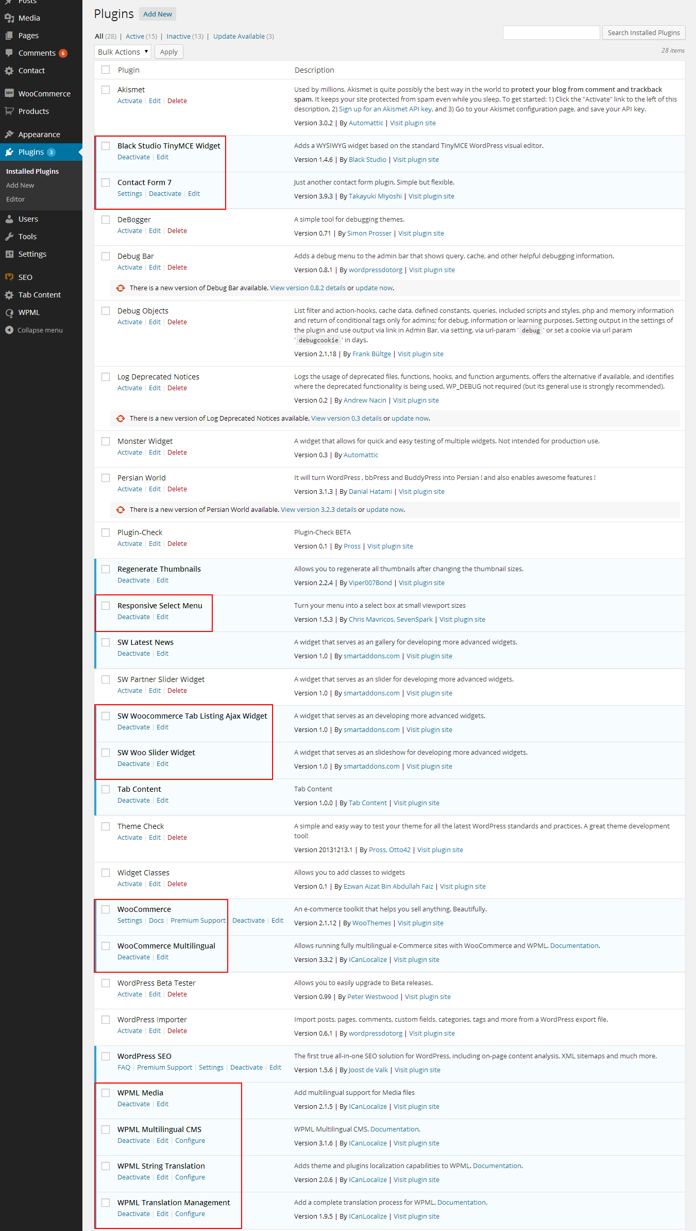This screenshot has width=696, height=1231.
Task: Open Sign up for an Akismet API key link
Action: coord(385,109)
